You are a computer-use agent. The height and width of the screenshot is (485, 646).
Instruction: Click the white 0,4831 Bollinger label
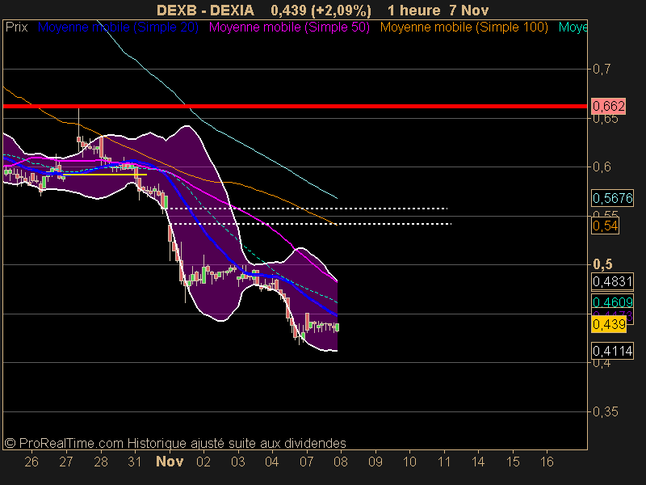[x=612, y=281]
